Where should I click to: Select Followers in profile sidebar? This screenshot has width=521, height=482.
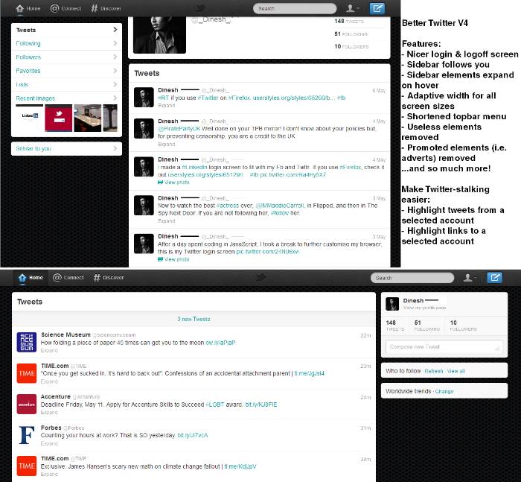[66, 57]
